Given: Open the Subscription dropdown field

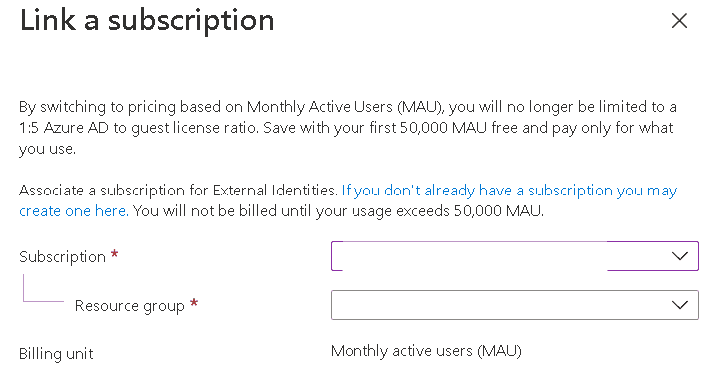Looking at the screenshot, I should coord(514,256).
